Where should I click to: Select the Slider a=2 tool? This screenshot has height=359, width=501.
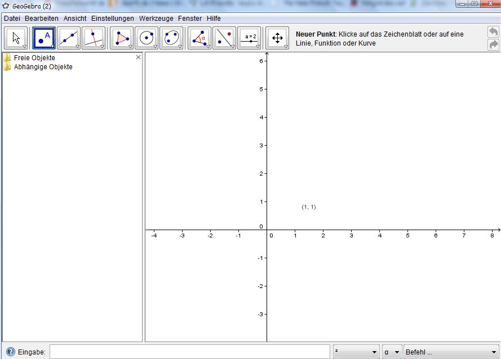point(249,38)
